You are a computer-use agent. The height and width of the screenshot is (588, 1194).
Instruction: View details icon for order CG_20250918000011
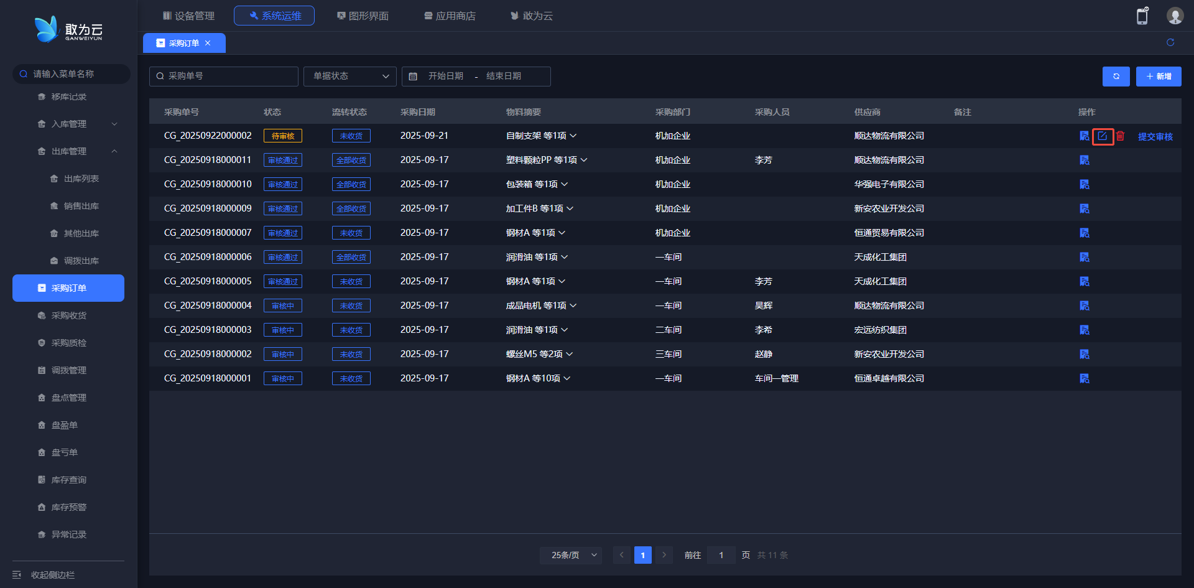[x=1084, y=161]
